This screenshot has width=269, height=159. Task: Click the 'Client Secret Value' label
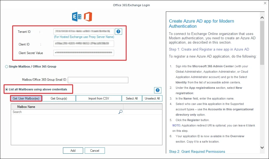pos(31,53)
